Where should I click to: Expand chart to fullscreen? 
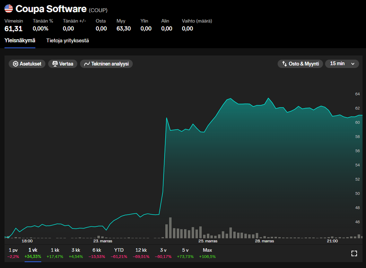(354, 253)
